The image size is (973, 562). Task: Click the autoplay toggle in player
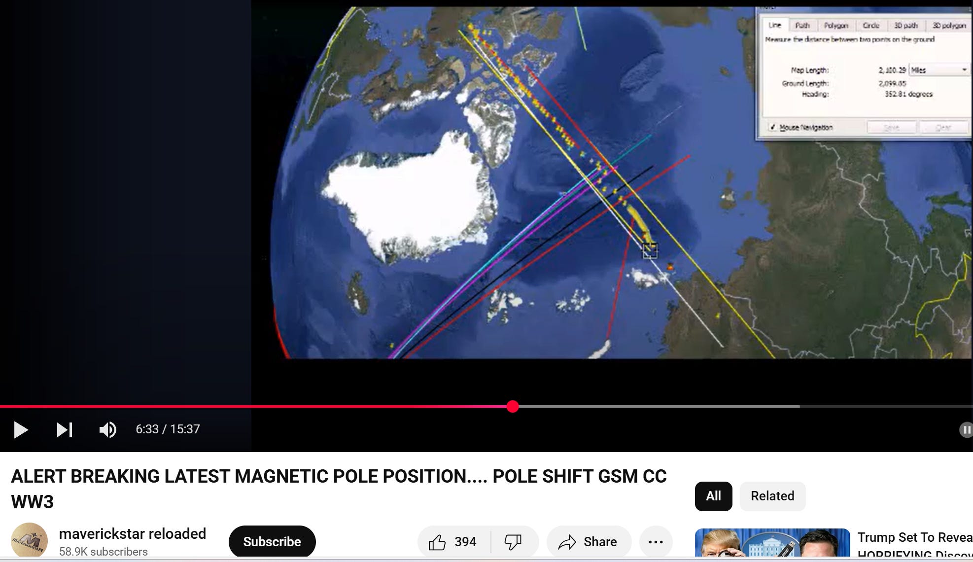tap(965, 429)
